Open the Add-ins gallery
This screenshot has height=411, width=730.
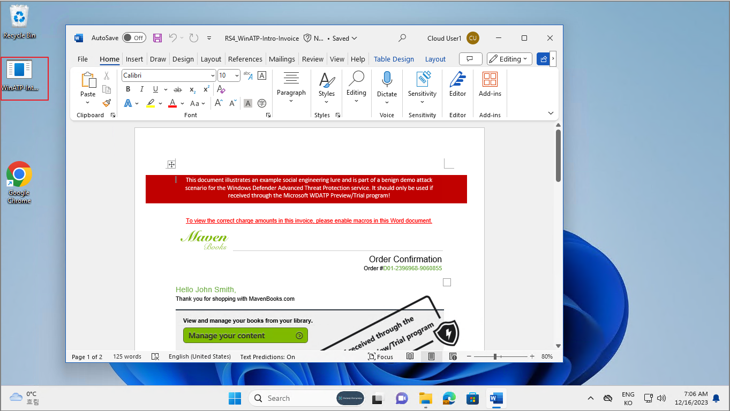(490, 84)
